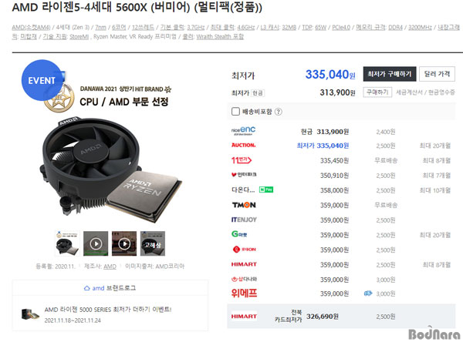
Task: Open the 11번가 shop logo
Action: point(242,160)
